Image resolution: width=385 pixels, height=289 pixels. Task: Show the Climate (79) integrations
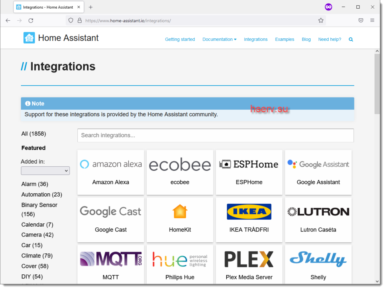[x=37, y=256]
